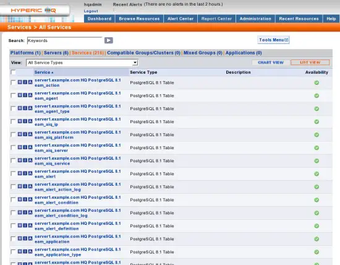Viewport: 340px width, 265px height.
Task: Click the Availability column header
Action: click(x=317, y=72)
